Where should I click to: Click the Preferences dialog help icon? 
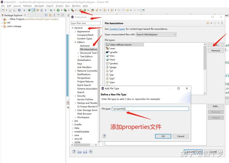[74, 152]
